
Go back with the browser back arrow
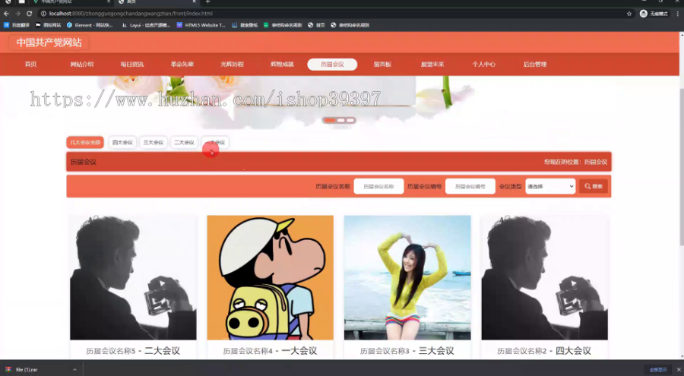(6, 14)
